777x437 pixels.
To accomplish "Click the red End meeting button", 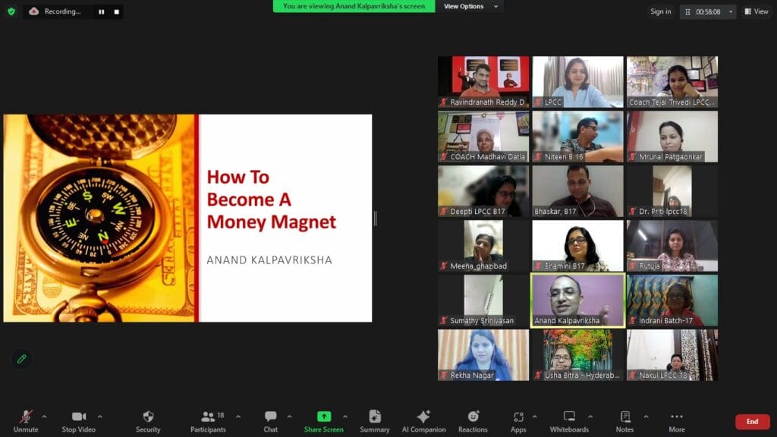I will (x=752, y=422).
